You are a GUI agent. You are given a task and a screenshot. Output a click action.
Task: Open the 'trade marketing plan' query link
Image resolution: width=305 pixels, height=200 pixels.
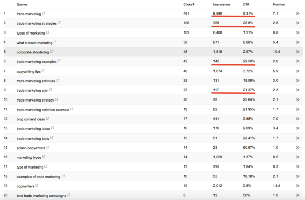33,90
